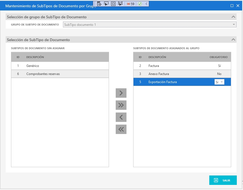Click the SALIR button
This screenshot has width=243, height=190.
tap(223, 180)
